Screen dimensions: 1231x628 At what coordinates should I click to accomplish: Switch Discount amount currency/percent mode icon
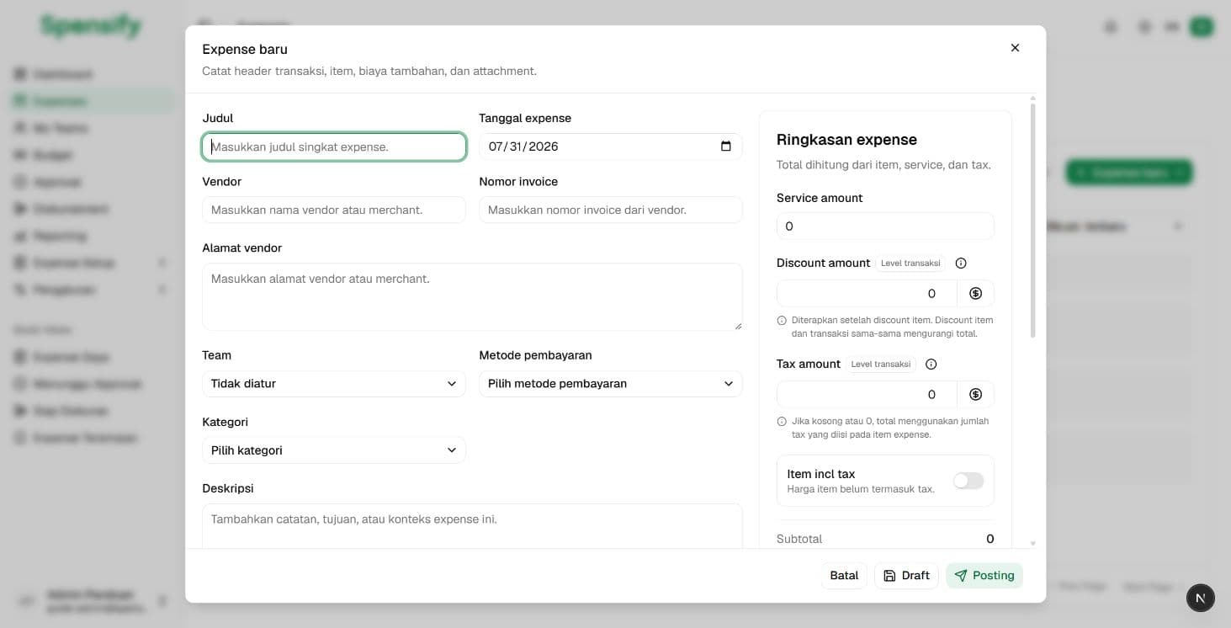coord(976,294)
